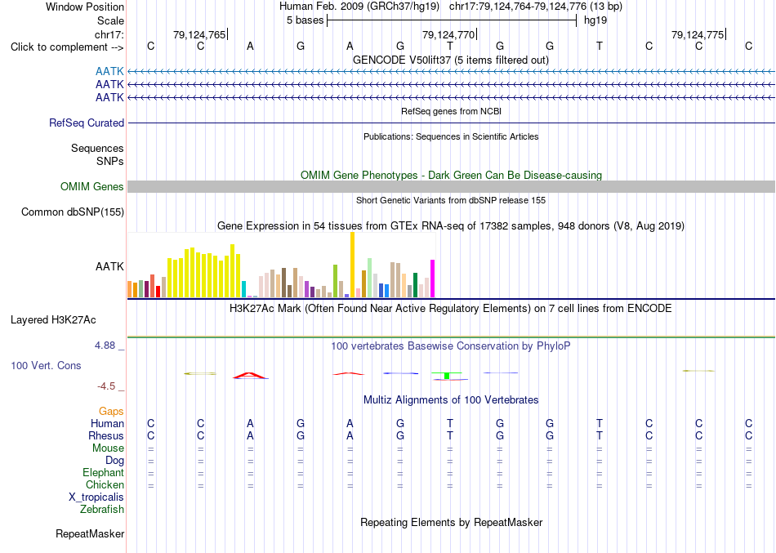The width and height of the screenshot is (776, 553).
Task: Select the Mouse alignment row label
Action: (x=108, y=448)
